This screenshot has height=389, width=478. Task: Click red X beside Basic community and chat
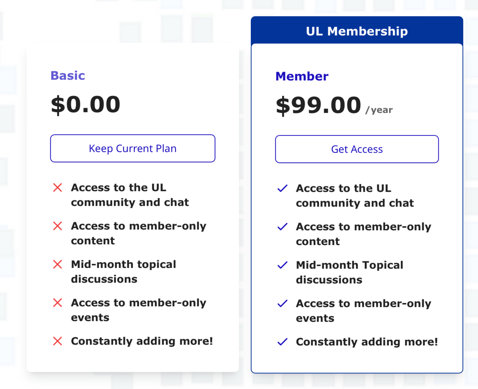[x=58, y=188]
